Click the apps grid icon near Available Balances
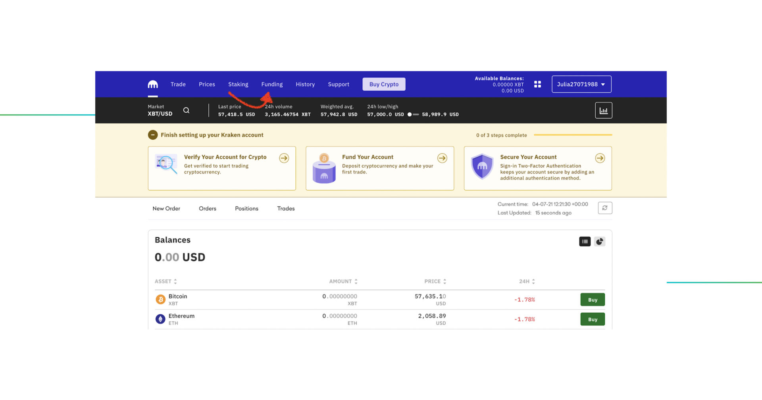Image resolution: width=762 pixels, height=400 pixels. point(537,84)
